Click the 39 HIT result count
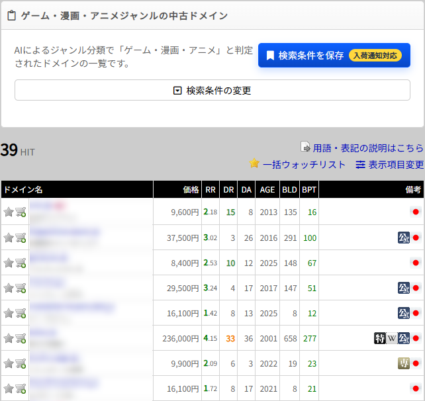The image size is (425, 401). coord(18,150)
